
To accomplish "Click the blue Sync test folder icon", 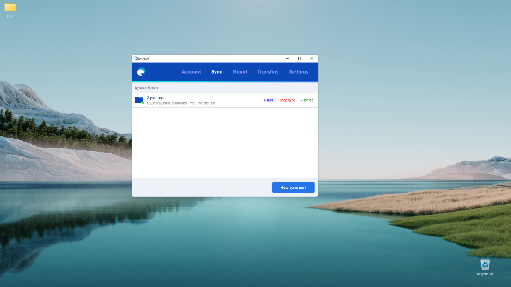I will [x=139, y=100].
